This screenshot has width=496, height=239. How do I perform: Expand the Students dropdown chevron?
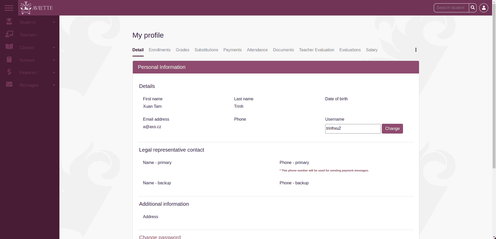click(x=54, y=22)
